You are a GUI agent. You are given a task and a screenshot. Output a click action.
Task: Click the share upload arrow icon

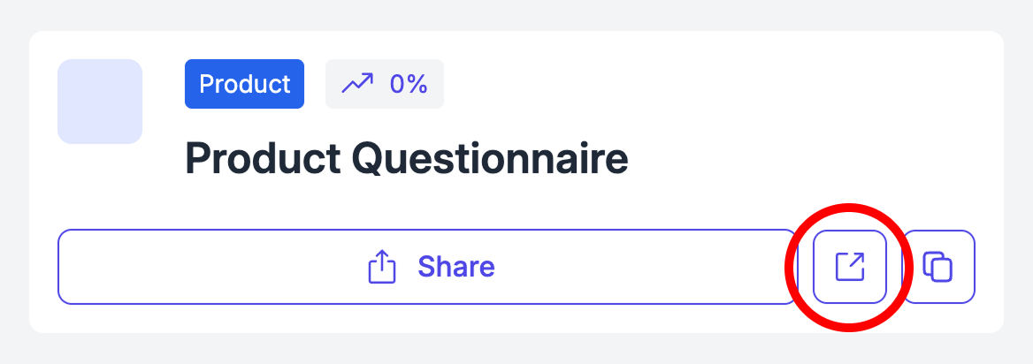click(380, 267)
